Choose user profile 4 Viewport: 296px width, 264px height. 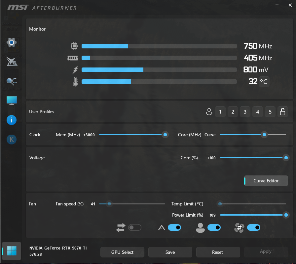pos(258,112)
